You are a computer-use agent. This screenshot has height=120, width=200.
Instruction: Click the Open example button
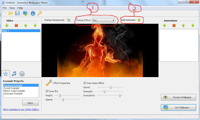coord(30,103)
